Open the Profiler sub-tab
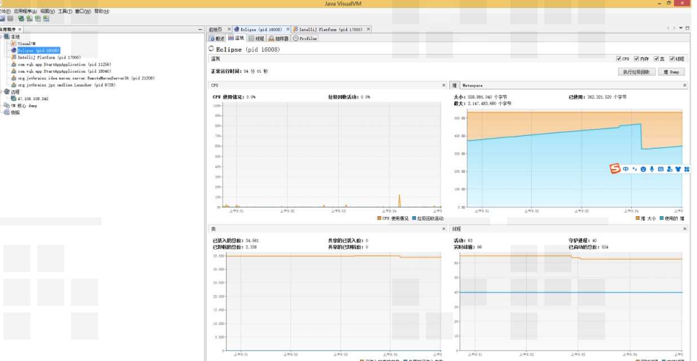 tap(305, 38)
